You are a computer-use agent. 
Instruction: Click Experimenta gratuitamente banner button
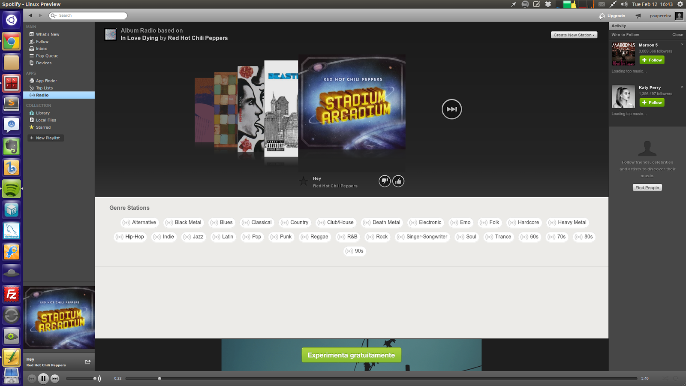click(x=352, y=355)
